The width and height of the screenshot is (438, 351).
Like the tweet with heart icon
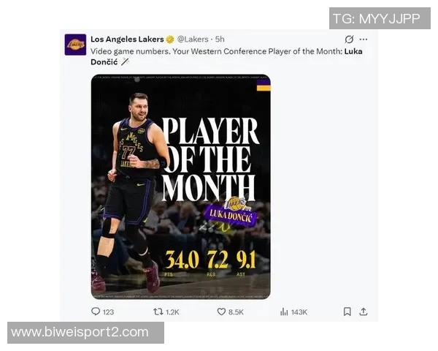[x=221, y=312]
